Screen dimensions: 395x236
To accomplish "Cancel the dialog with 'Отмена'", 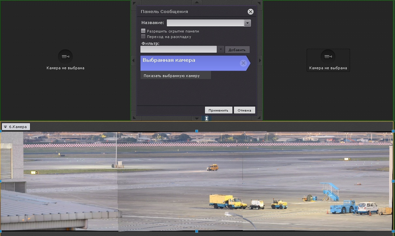I will 244,110.
